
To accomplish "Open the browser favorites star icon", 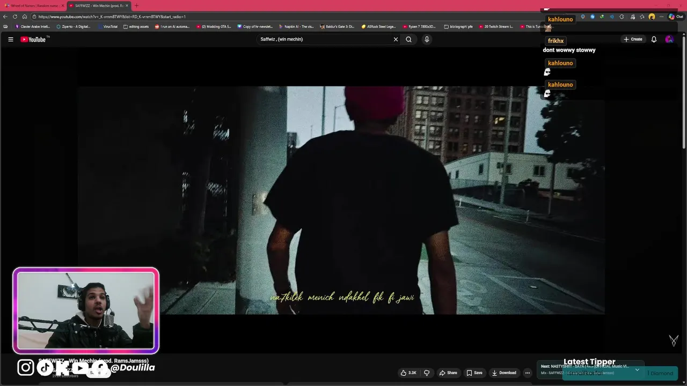I will tap(642, 17).
